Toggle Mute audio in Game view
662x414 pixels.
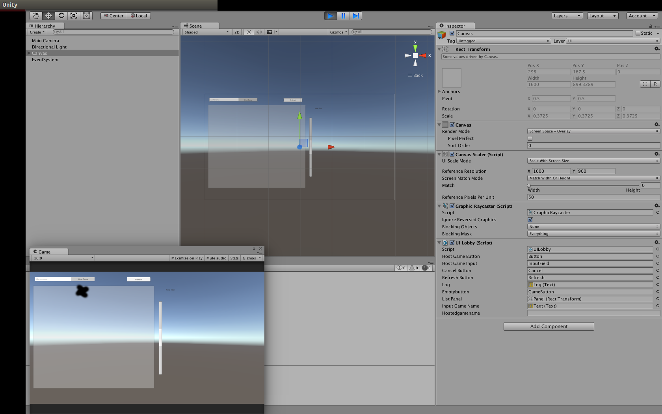tap(216, 258)
